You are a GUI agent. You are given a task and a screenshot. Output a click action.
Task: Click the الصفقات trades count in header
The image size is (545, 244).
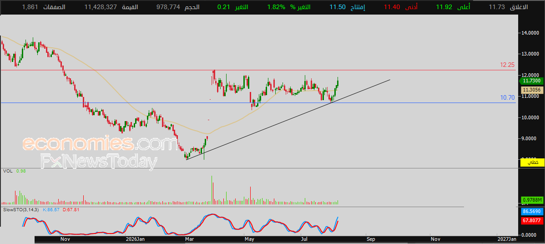44,7
